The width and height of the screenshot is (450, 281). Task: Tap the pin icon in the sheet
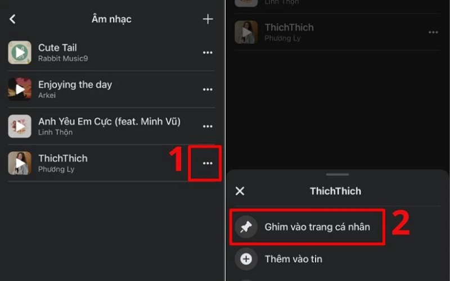click(246, 227)
